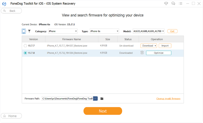The height and width of the screenshot is (123, 203).
Task: Click the Current Device iPhone 6s text
Action: pyautogui.click(x=36, y=24)
